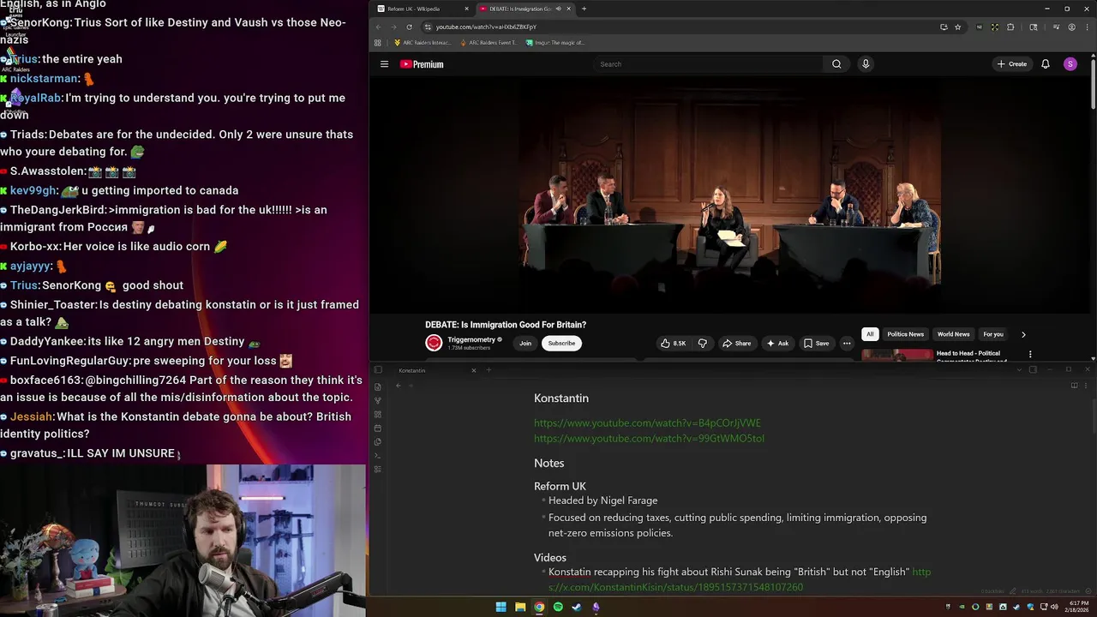Save the video to a playlist
This screenshot has width=1097, height=617.
pos(816,343)
